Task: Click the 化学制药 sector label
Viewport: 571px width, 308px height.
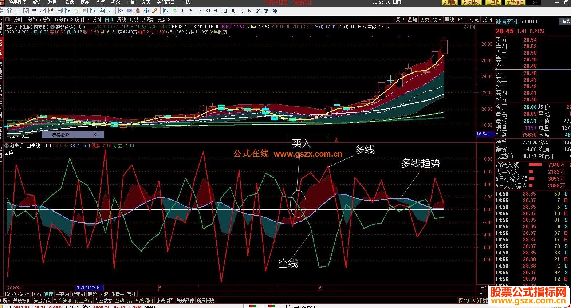Action: point(218,32)
